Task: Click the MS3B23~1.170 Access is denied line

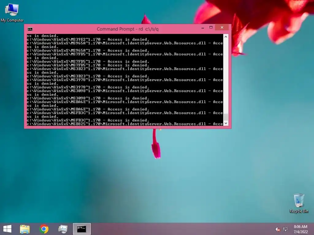Action: pyautogui.click(x=88, y=76)
